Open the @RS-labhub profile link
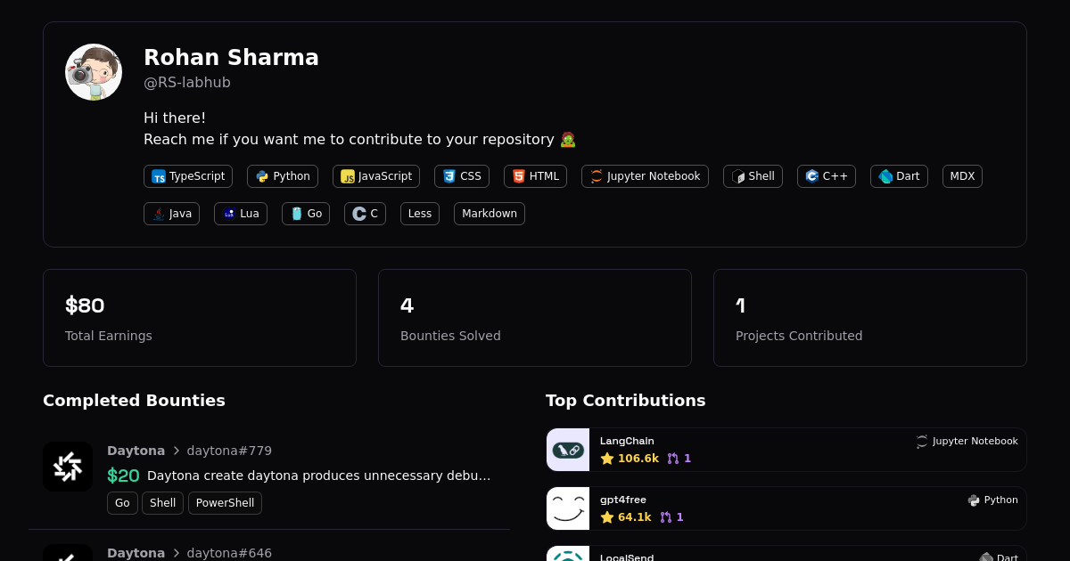The image size is (1070, 561). pos(187,82)
